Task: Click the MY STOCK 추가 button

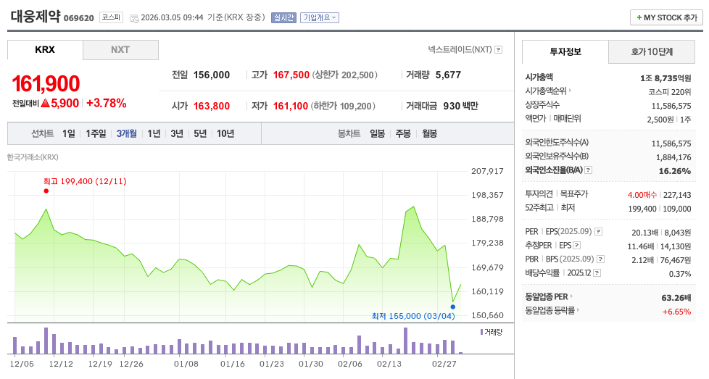Action: (666, 17)
